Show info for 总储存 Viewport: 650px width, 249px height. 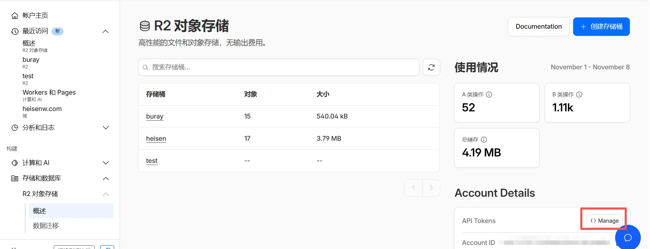point(484,140)
